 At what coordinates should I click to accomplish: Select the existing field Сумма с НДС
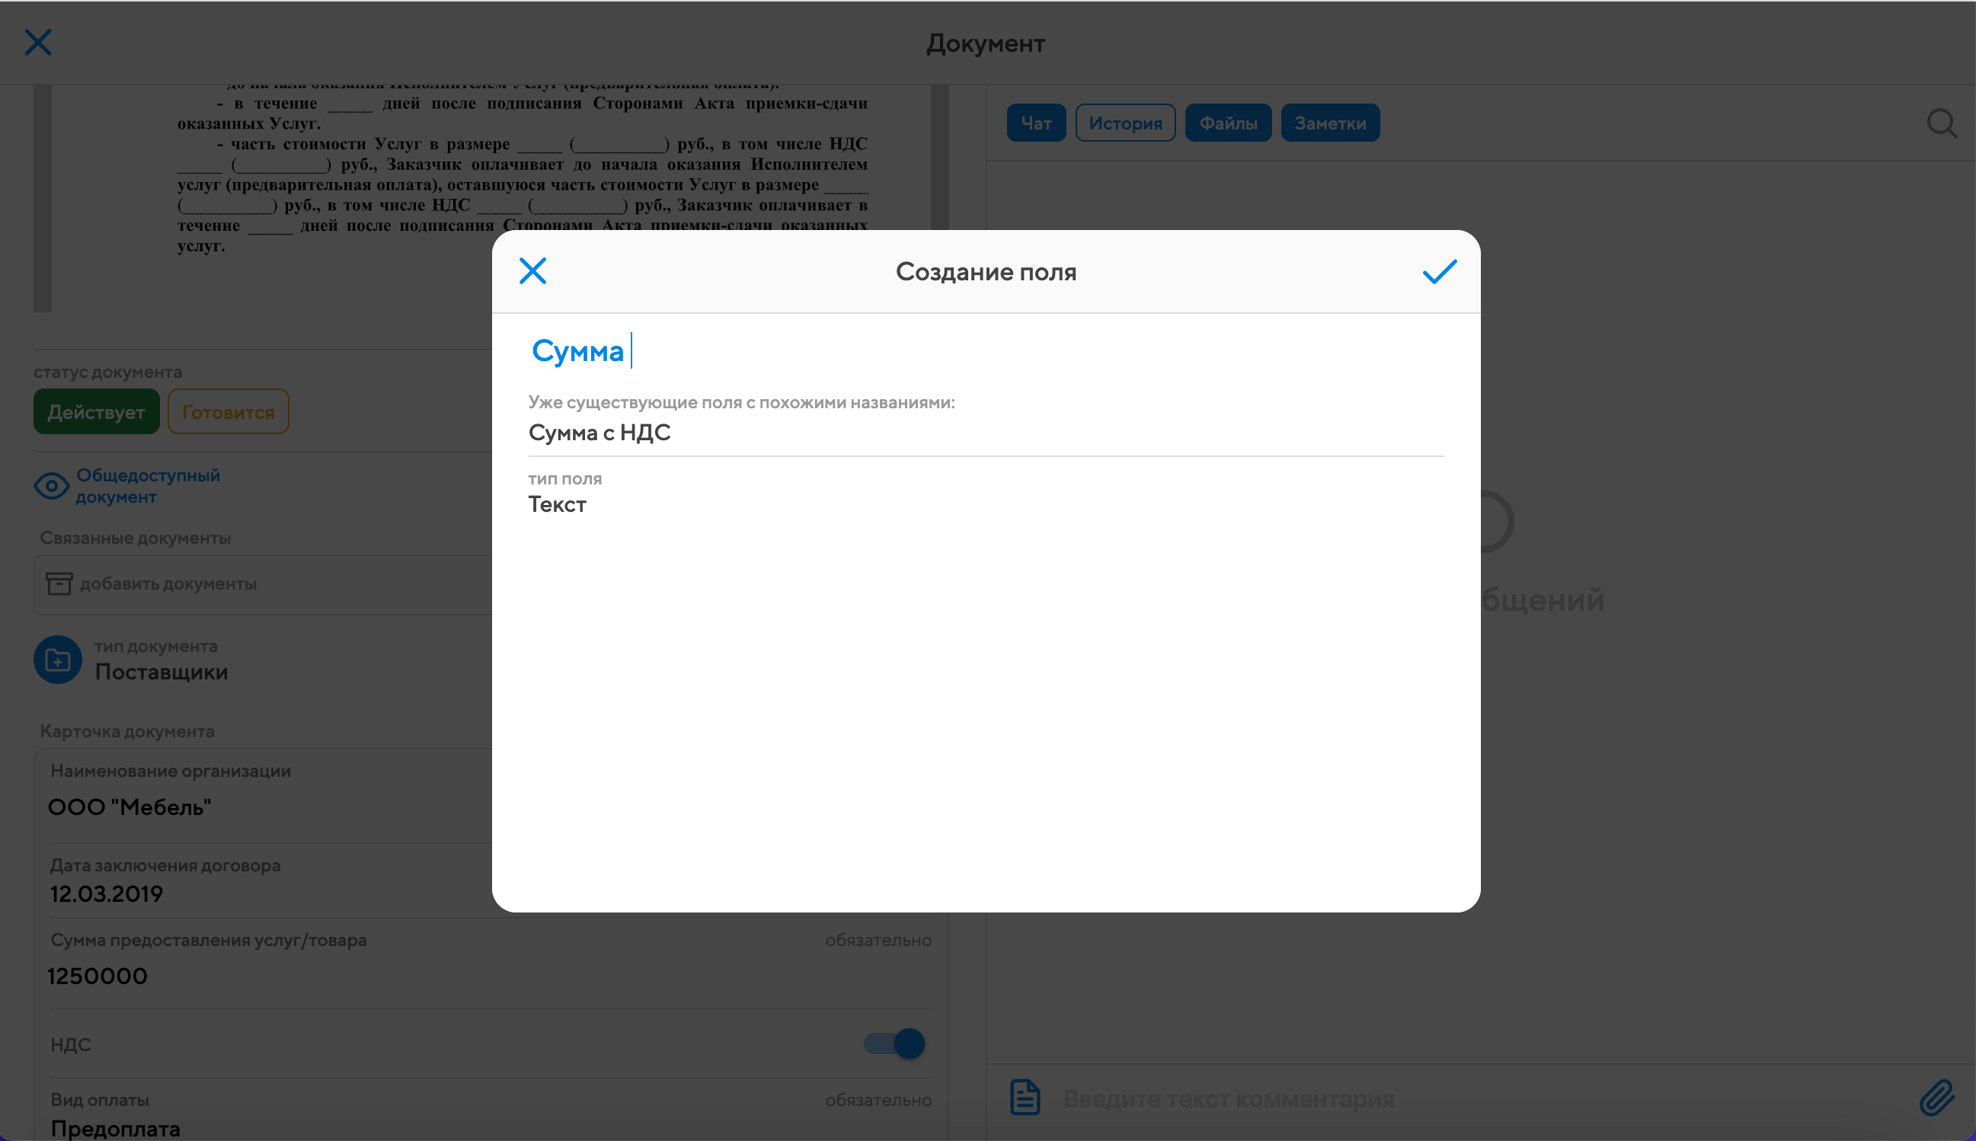(x=600, y=433)
